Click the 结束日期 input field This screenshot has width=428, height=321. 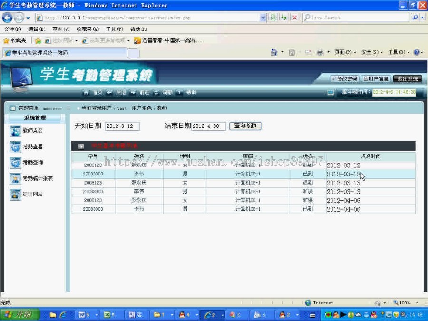[x=209, y=126]
